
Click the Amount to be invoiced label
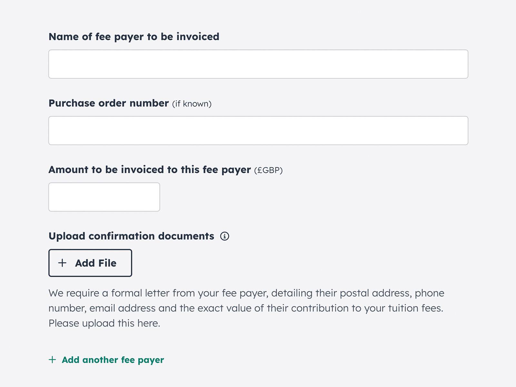pos(149,170)
